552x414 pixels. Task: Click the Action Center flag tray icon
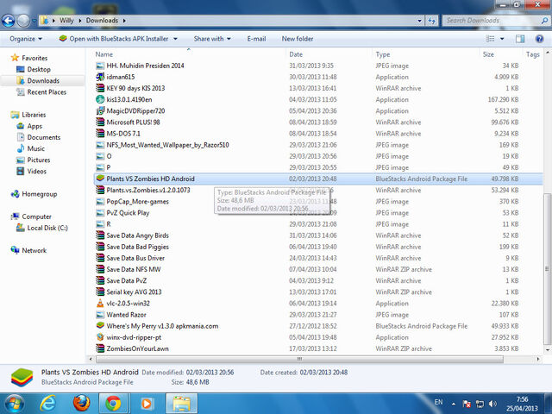467,404
